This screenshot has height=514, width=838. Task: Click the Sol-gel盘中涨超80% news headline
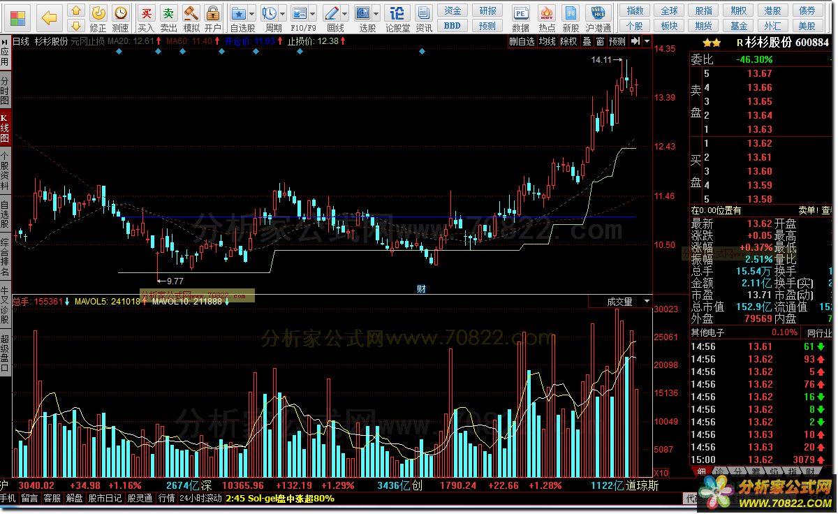(290, 499)
